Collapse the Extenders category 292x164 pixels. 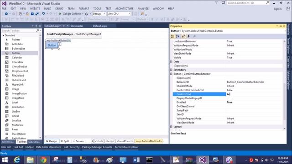(x=172, y=70)
